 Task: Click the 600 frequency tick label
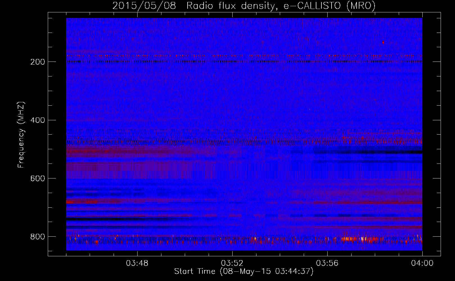coord(38,178)
